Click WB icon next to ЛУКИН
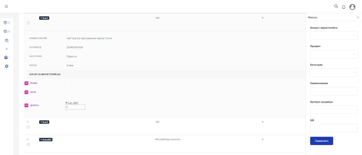The width and height of the screenshot is (362, 155). point(26,83)
